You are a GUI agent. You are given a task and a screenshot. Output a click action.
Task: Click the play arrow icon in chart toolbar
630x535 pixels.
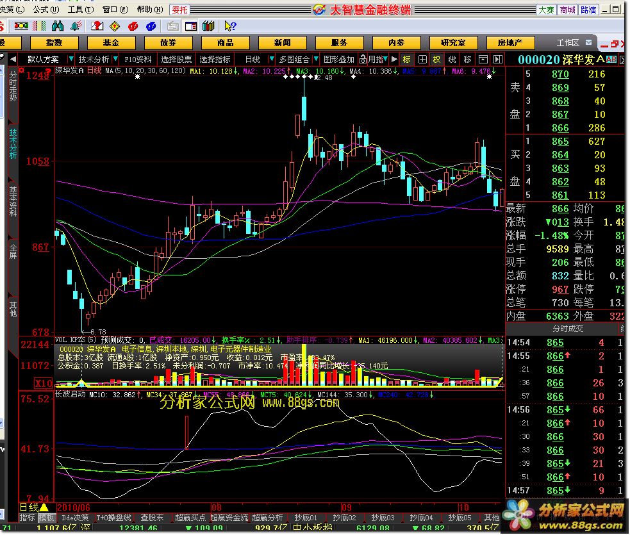(x=394, y=60)
